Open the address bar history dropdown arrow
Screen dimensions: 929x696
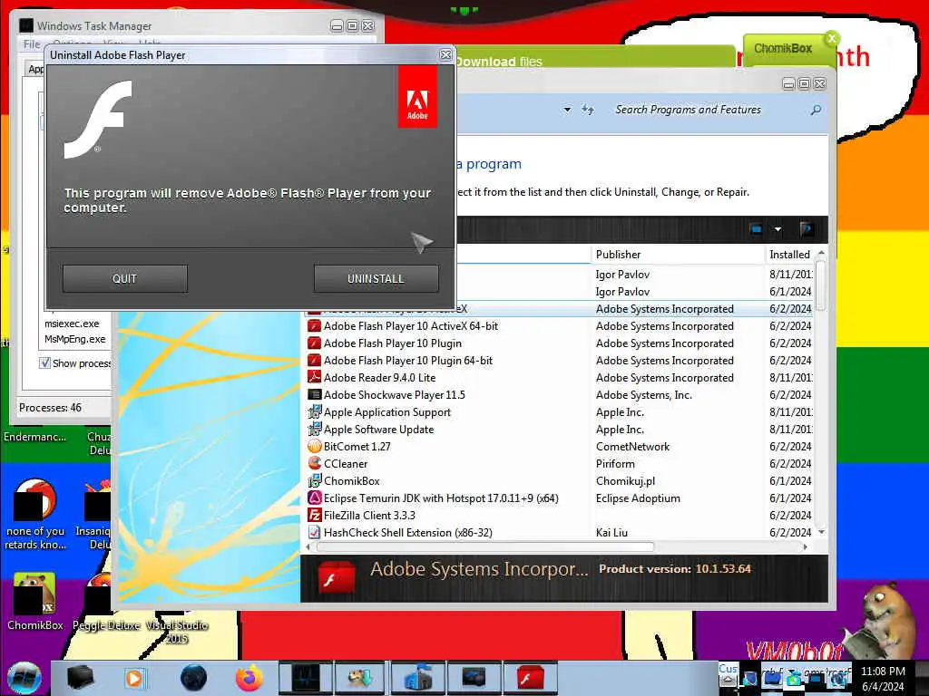point(568,110)
